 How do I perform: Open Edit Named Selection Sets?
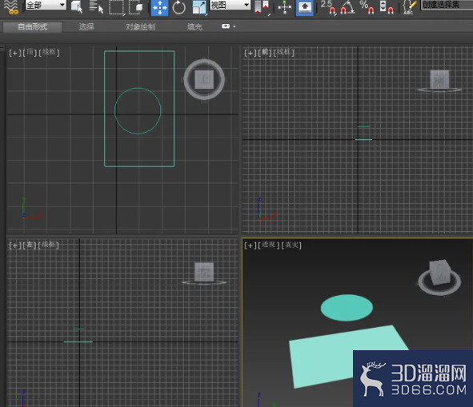point(410,7)
